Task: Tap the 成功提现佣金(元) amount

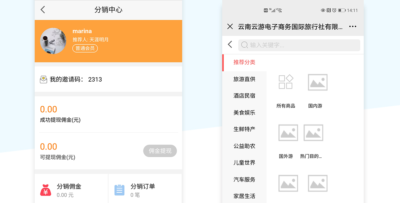Action: [x=48, y=109]
